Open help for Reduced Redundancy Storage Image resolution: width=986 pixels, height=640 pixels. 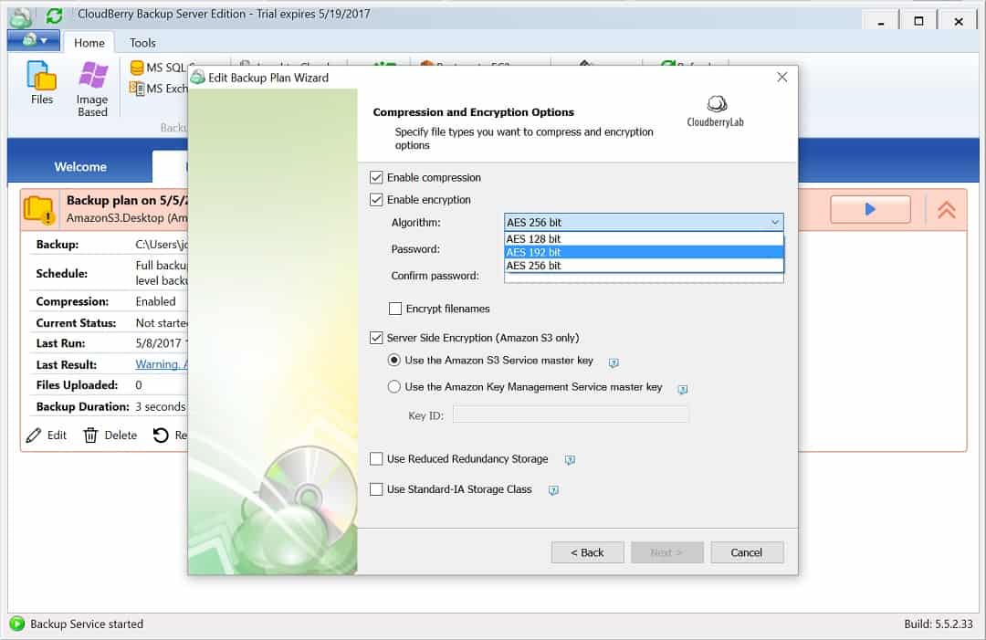(570, 460)
